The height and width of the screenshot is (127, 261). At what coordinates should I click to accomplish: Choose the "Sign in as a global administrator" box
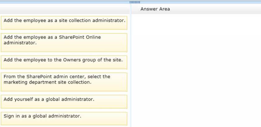pos(64,118)
